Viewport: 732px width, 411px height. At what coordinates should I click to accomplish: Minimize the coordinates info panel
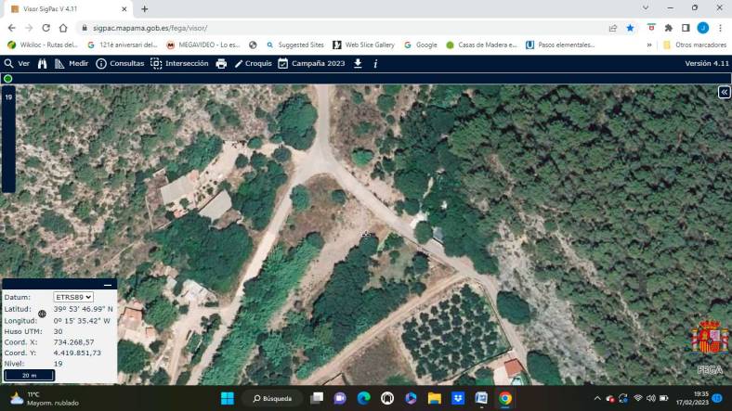coord(108,285)
